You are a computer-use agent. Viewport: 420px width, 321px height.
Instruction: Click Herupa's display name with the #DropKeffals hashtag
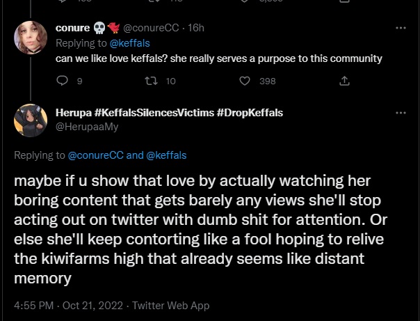pos(169,113)
